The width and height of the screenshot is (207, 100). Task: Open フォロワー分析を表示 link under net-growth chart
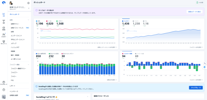tap(196, 80)
